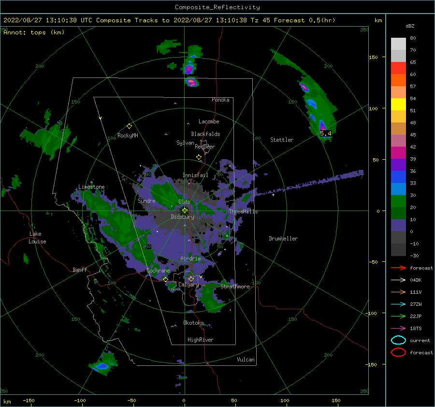435x407 pixels.
Task: Click the yellow diamond marker near RockyMH
Action: (129, 126)
